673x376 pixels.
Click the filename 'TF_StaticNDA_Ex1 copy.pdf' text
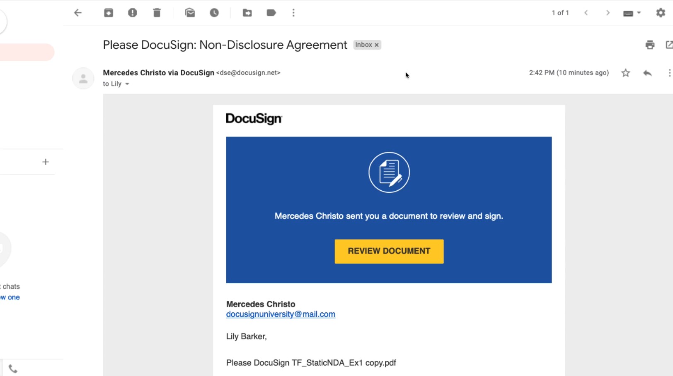[x=344, y=363]
